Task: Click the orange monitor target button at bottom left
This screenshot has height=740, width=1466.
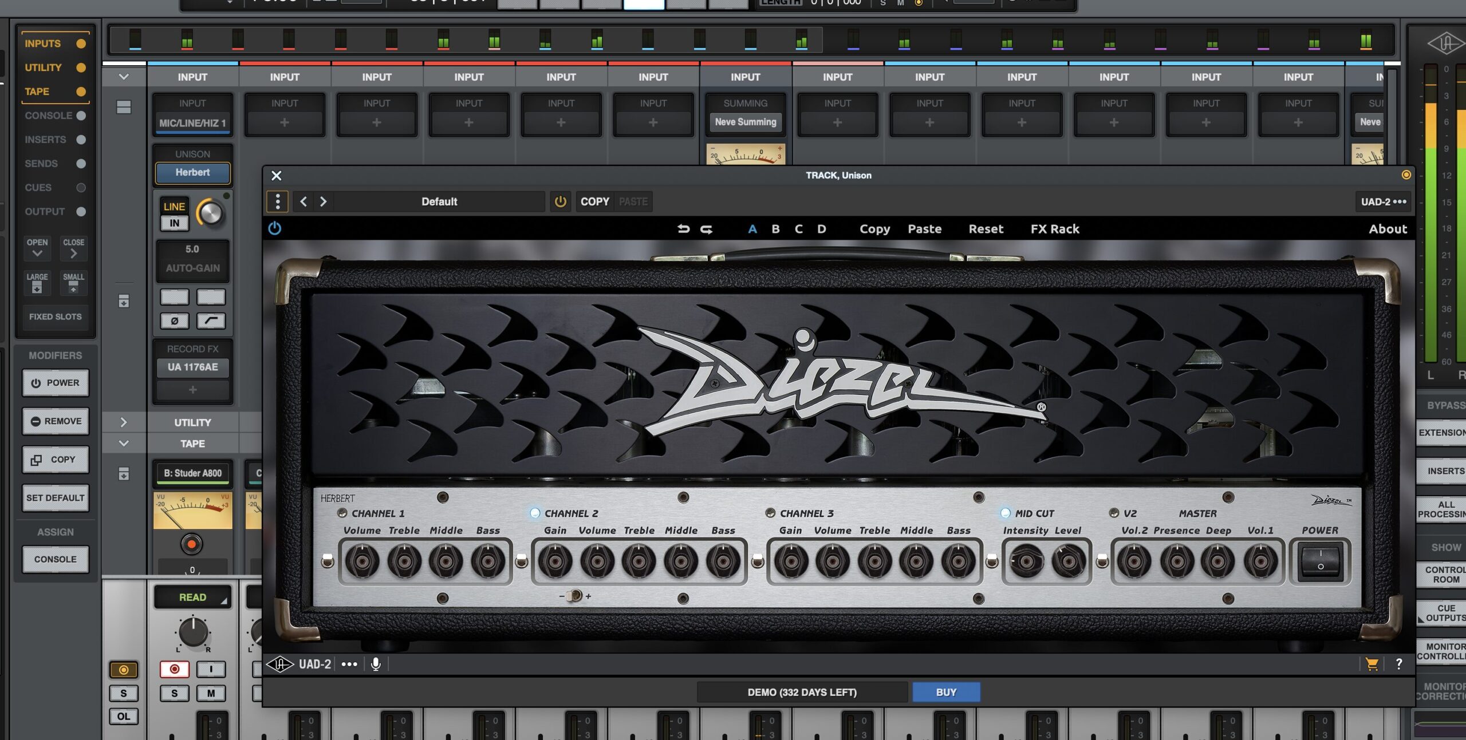Action: [x=124, y=669]
